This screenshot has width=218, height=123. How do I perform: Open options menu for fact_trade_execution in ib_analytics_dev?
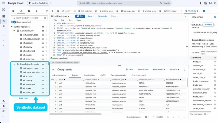pos(46,39)
